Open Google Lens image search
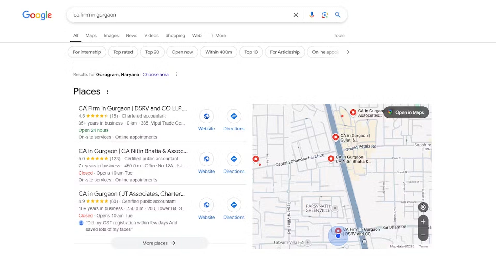This screenshot has width=496, height=256. 325,15
